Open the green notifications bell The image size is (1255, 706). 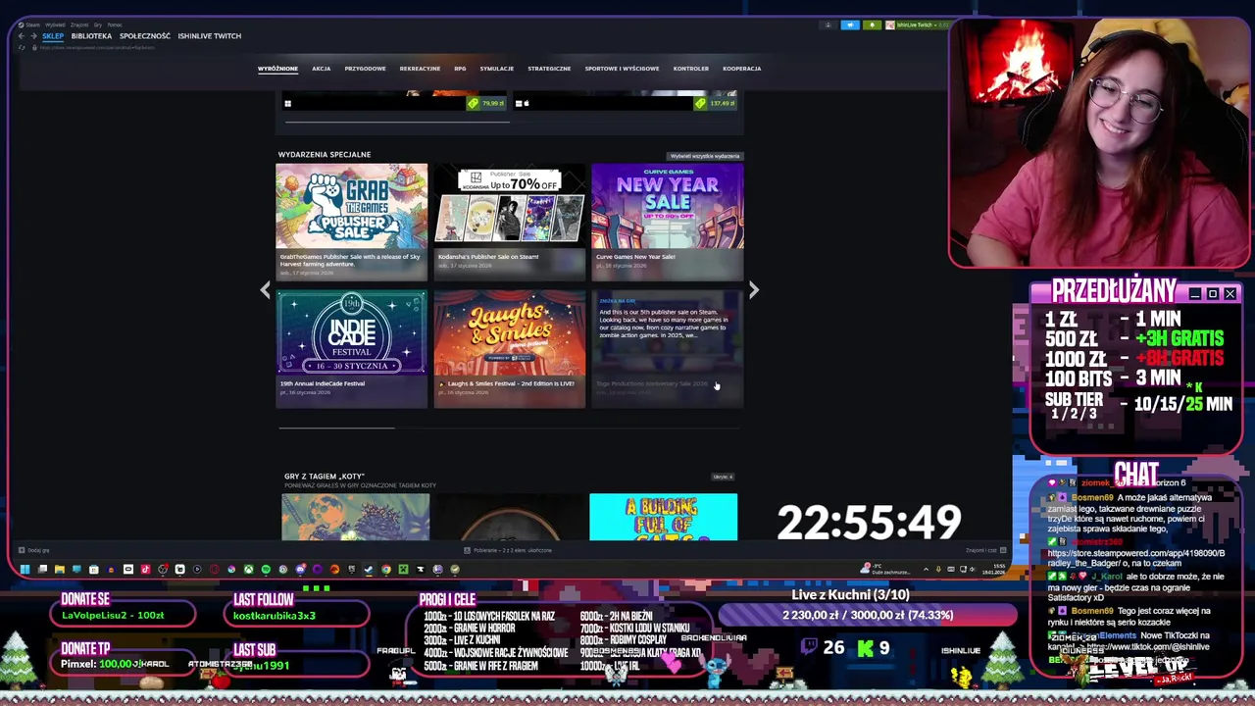pos(872,25)
